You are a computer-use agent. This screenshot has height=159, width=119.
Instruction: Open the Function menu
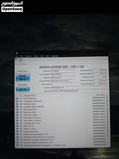pyautogui.click(x=28, y=56)
